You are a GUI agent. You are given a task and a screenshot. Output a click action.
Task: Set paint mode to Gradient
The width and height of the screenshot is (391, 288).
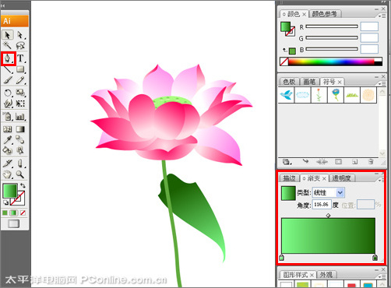point(14,213)
